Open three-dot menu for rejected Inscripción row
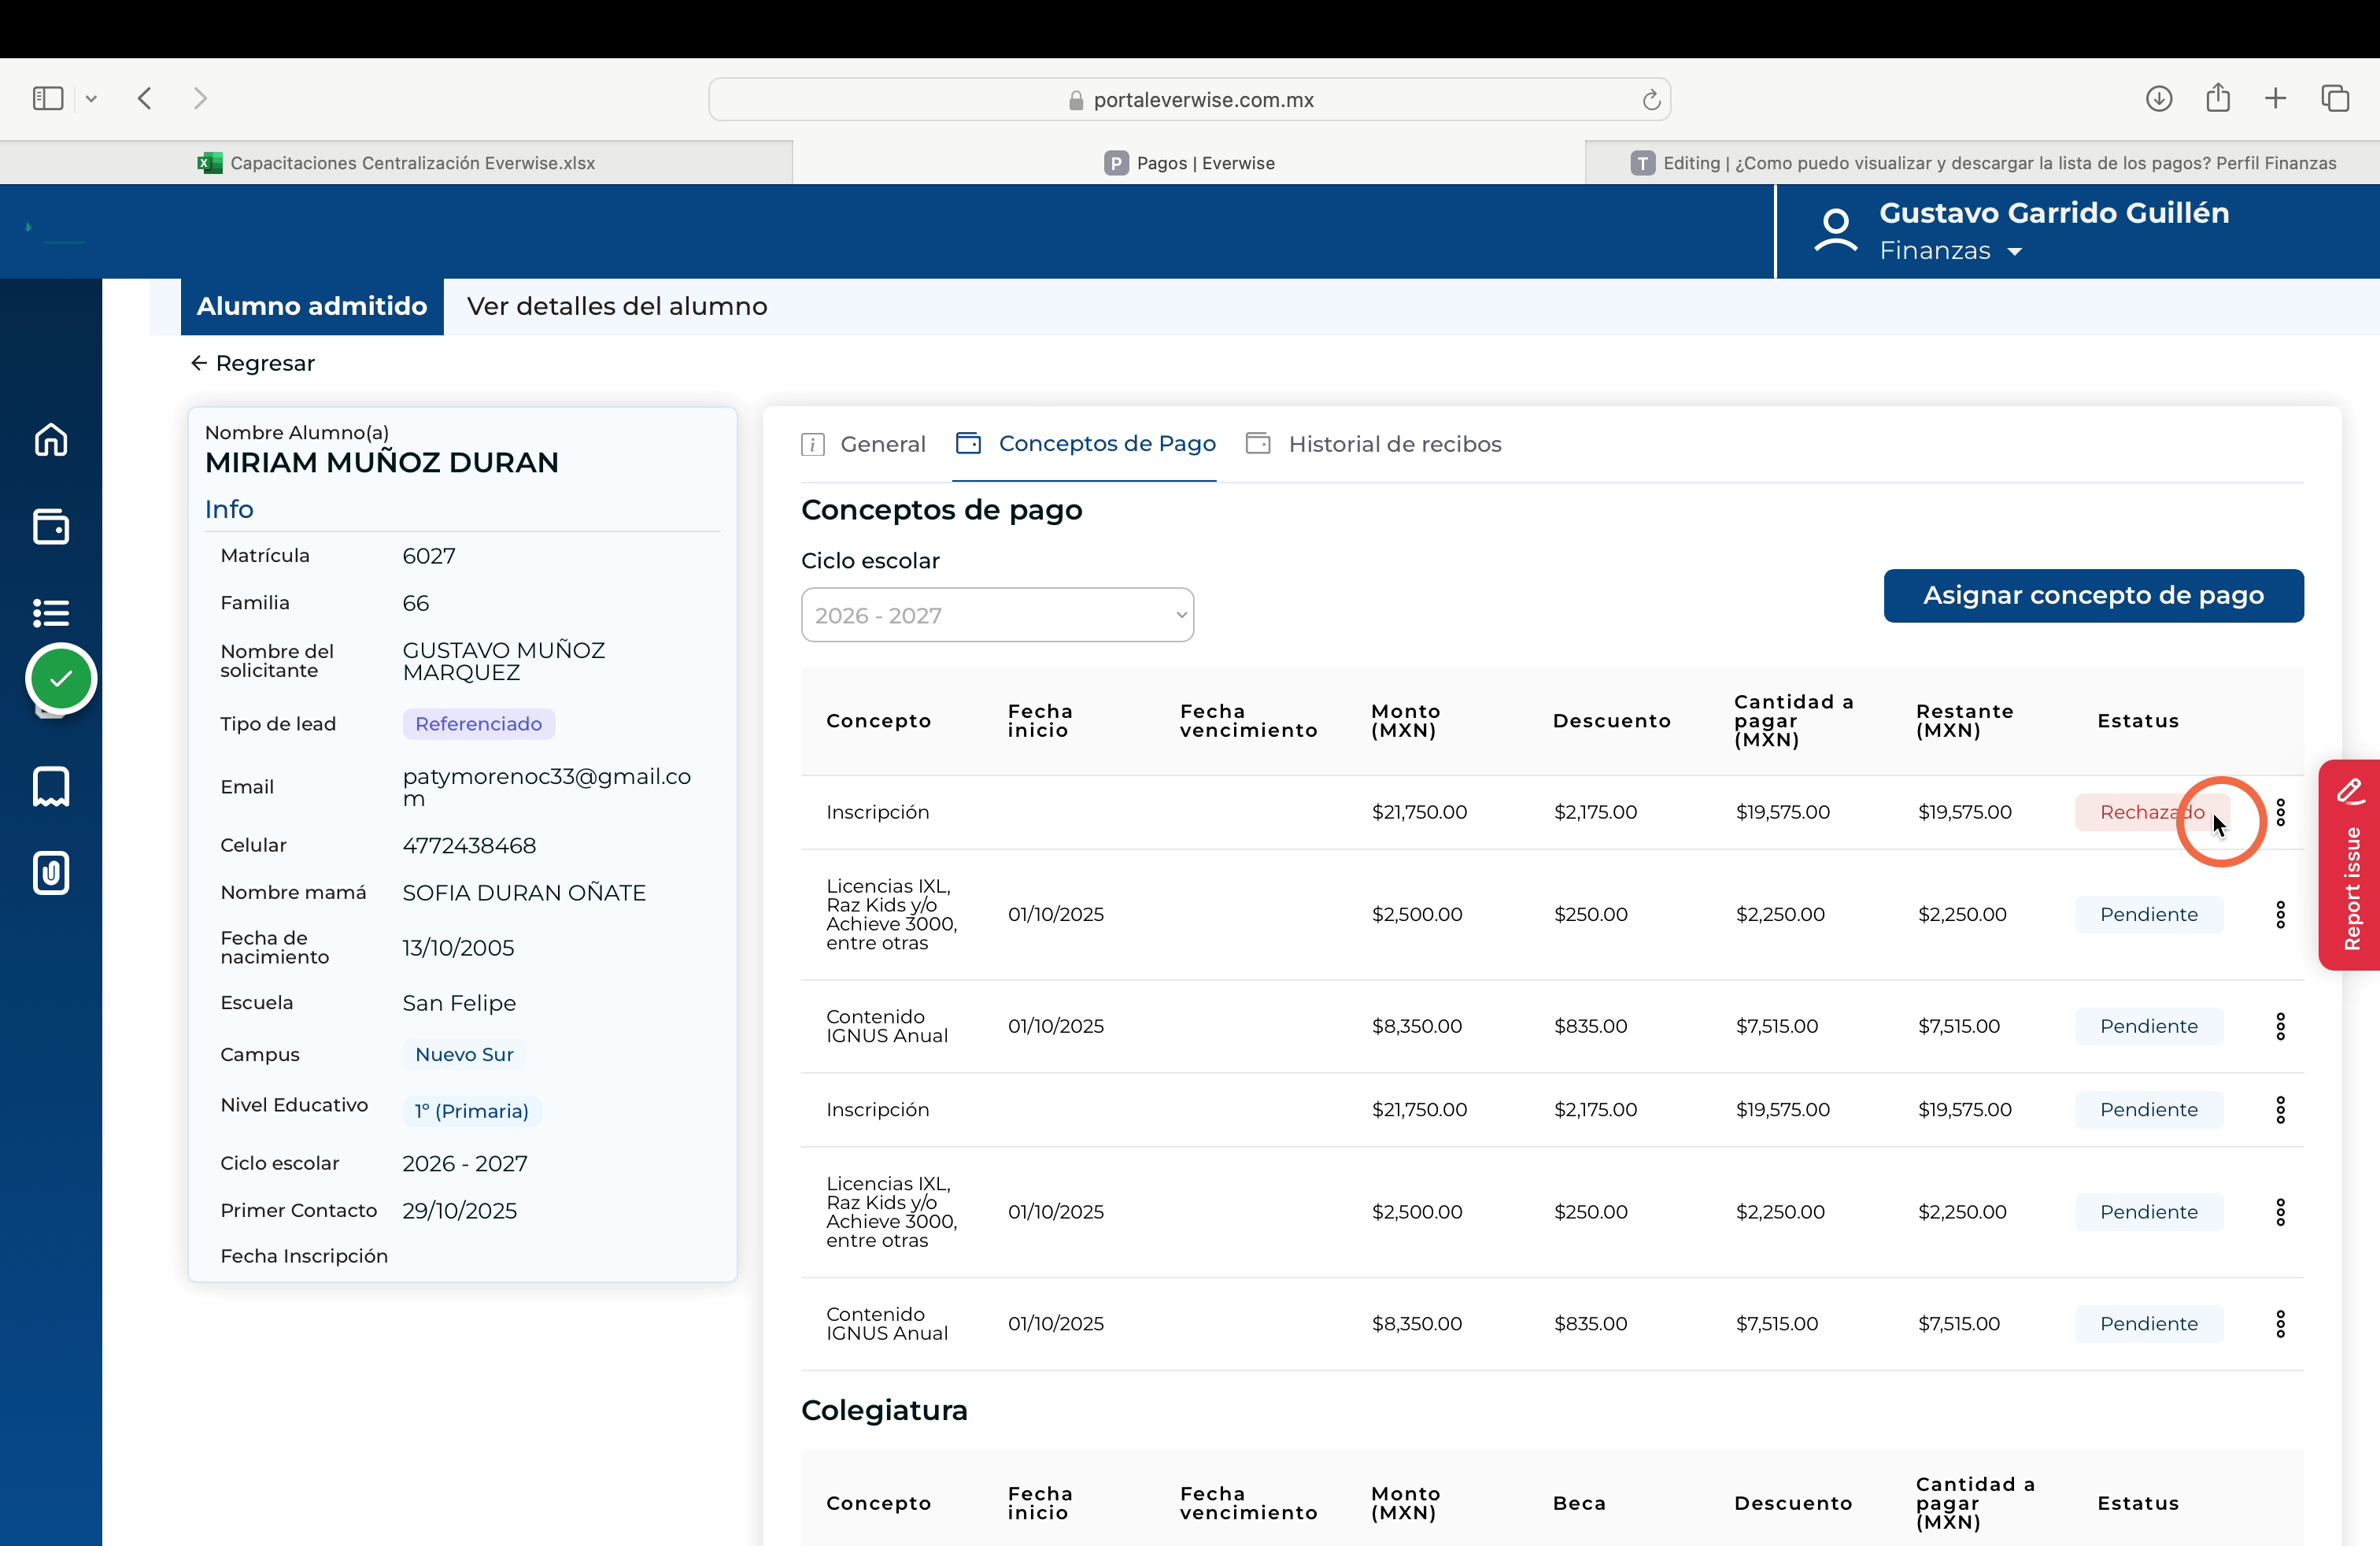 click(2280, 812)
